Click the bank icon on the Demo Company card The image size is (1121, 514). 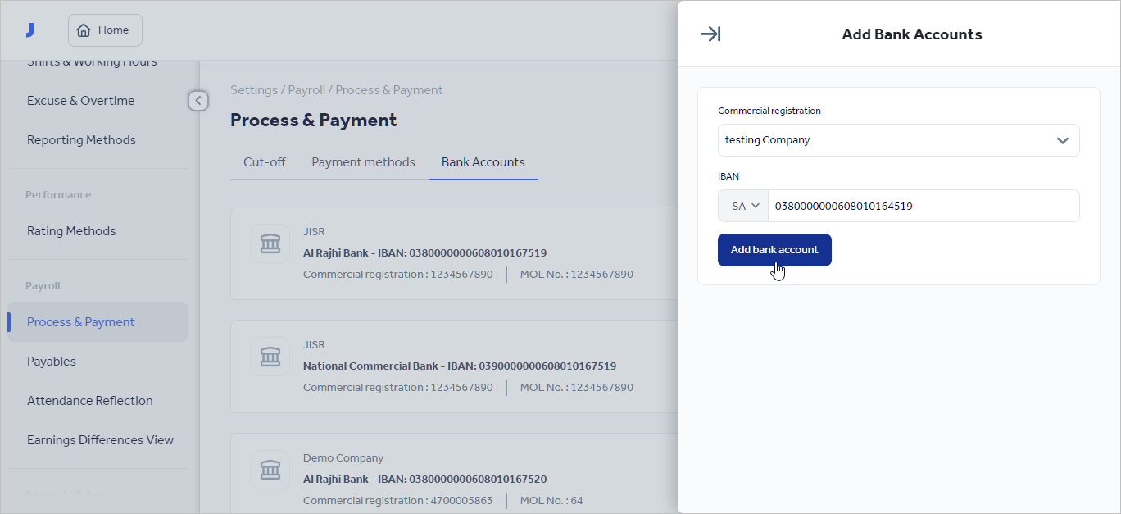270,470
